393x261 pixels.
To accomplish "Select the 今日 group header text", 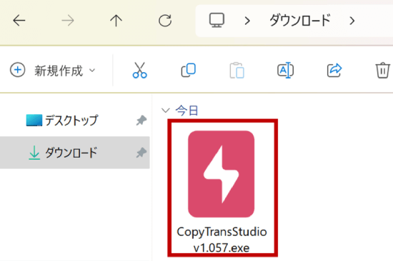I will point(187,111).
